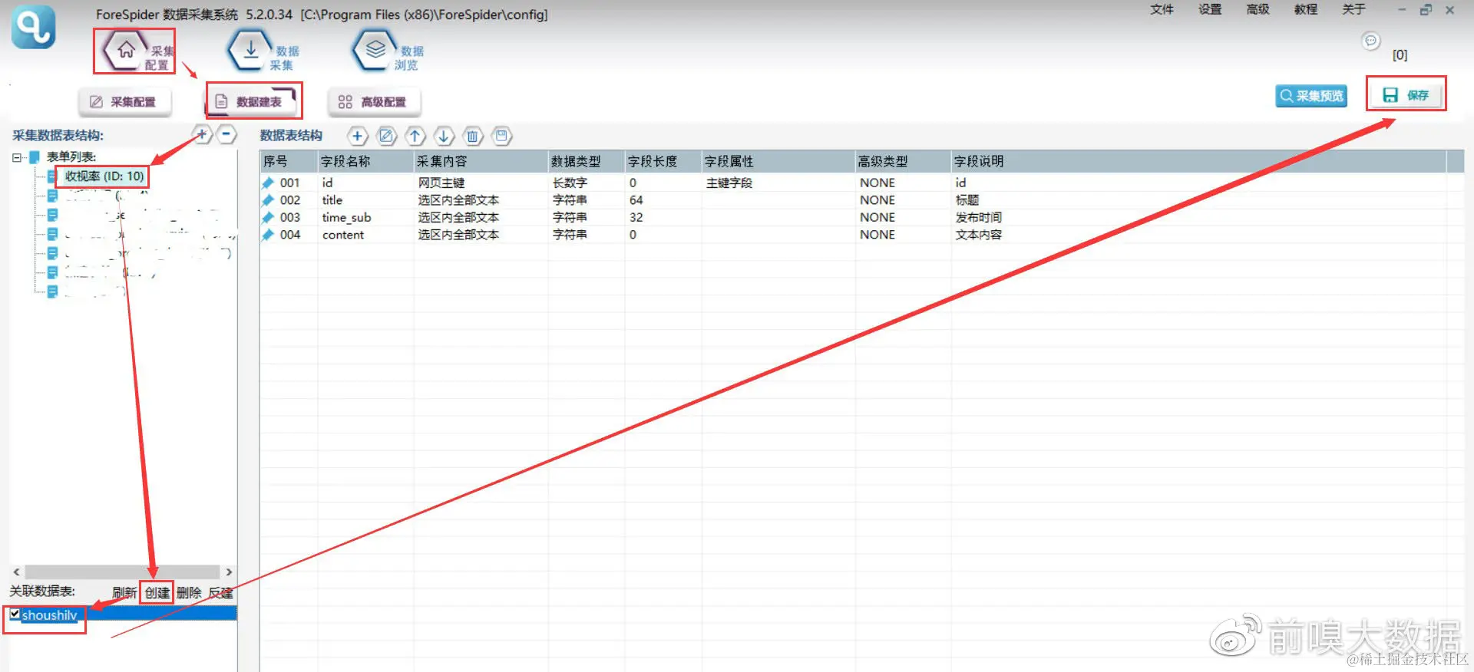Click the horizontal scrollbar left arrow

tap(16, 572)
